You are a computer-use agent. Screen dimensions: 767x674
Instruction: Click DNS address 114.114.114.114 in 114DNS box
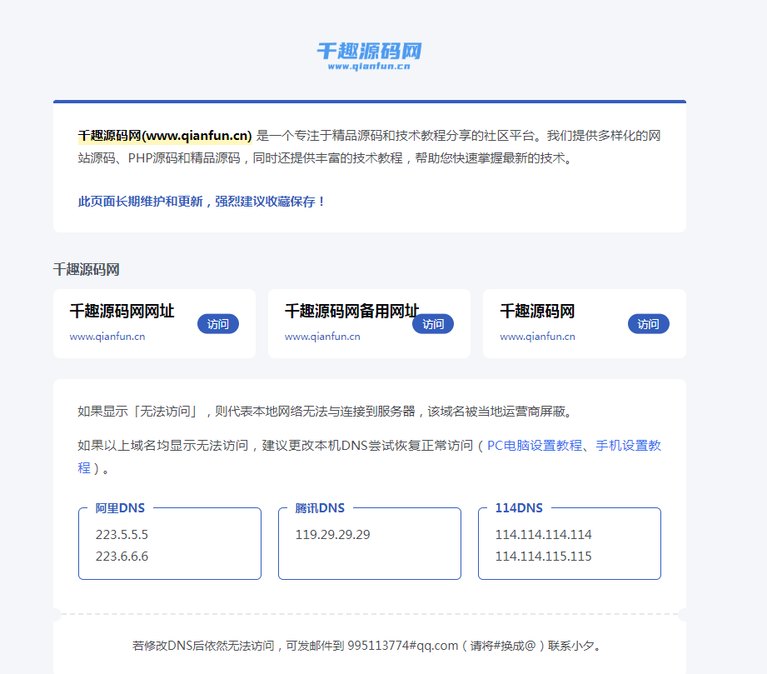coord(544,534)
